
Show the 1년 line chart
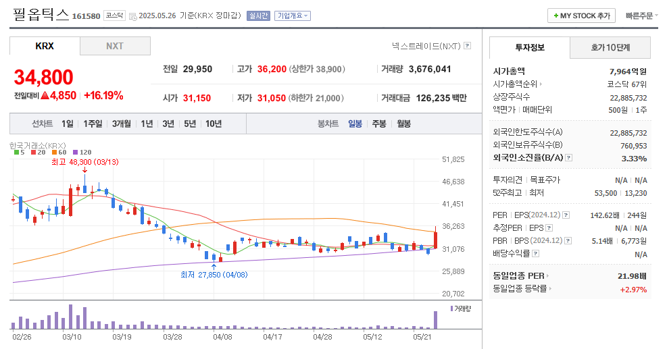(147, 124)
